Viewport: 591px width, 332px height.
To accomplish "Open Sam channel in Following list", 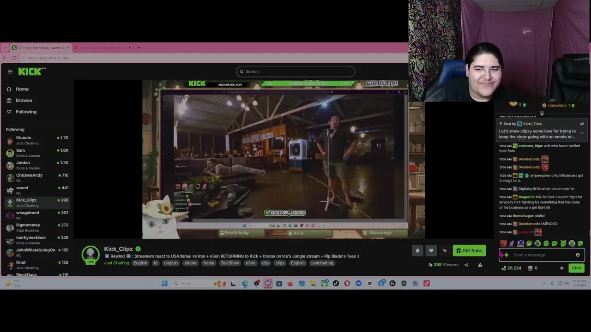I will click(37, 153).
